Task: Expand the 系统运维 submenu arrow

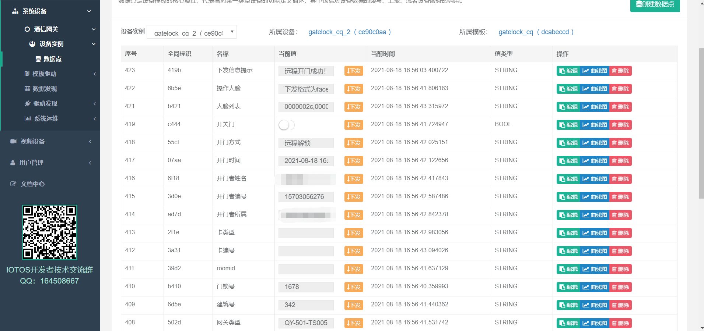Action: [x=95, y=119]
